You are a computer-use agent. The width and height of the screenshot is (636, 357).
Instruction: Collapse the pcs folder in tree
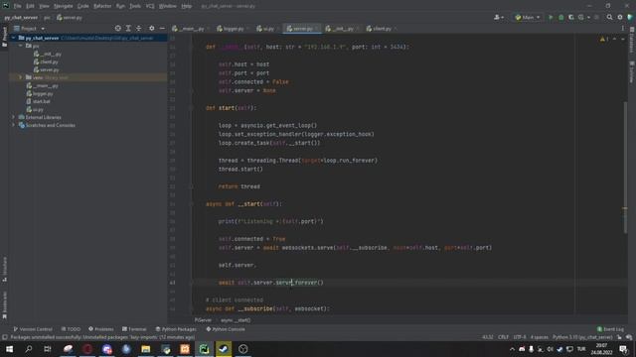point(20,46)
